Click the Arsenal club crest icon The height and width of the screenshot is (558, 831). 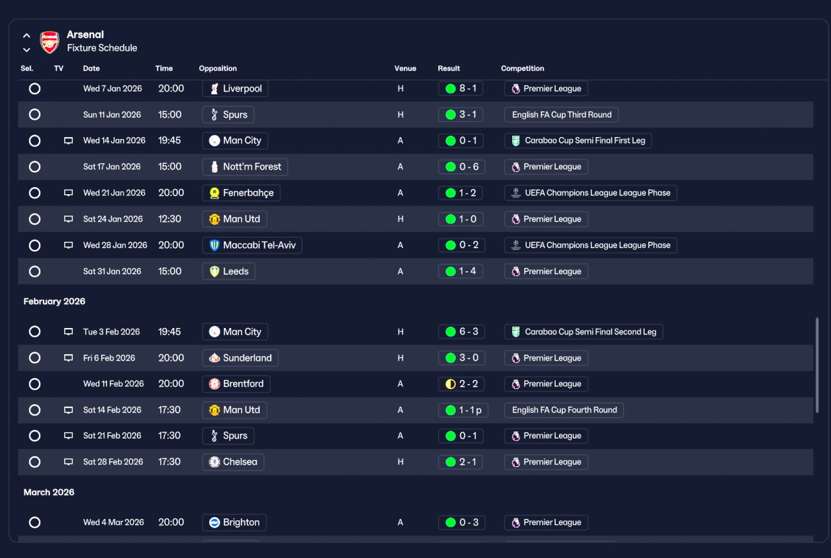click(50, 42)
